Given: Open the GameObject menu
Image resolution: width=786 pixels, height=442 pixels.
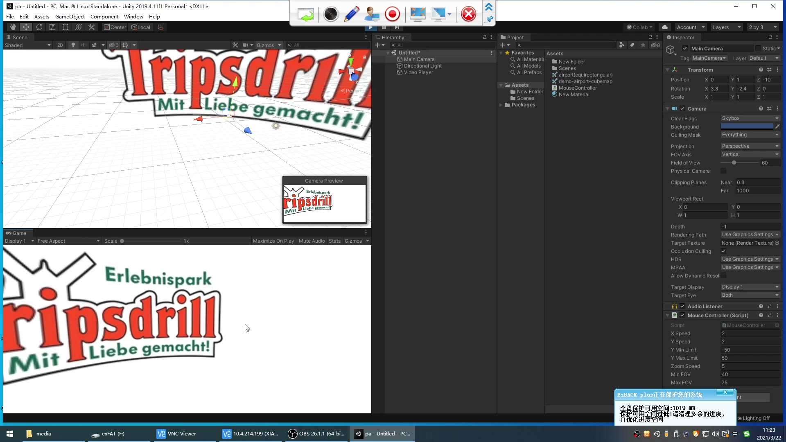Looking at the screenshot, I should (x=70, y=17).
